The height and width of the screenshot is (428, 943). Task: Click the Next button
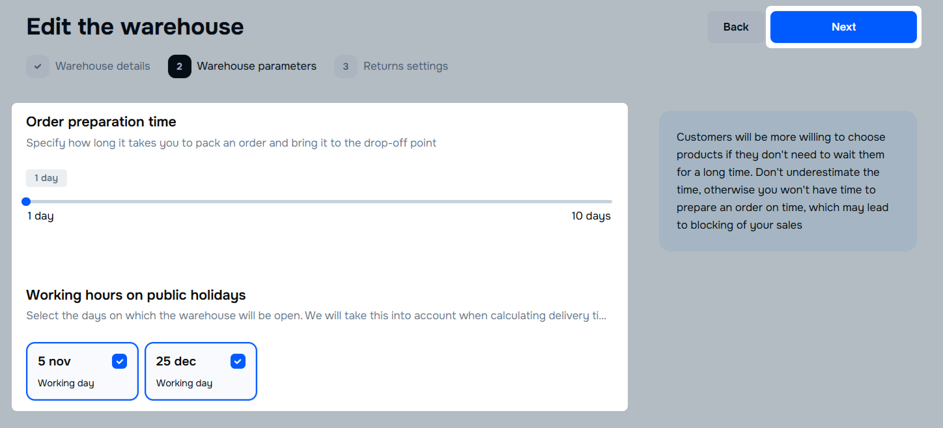click(x=843, y=27)
